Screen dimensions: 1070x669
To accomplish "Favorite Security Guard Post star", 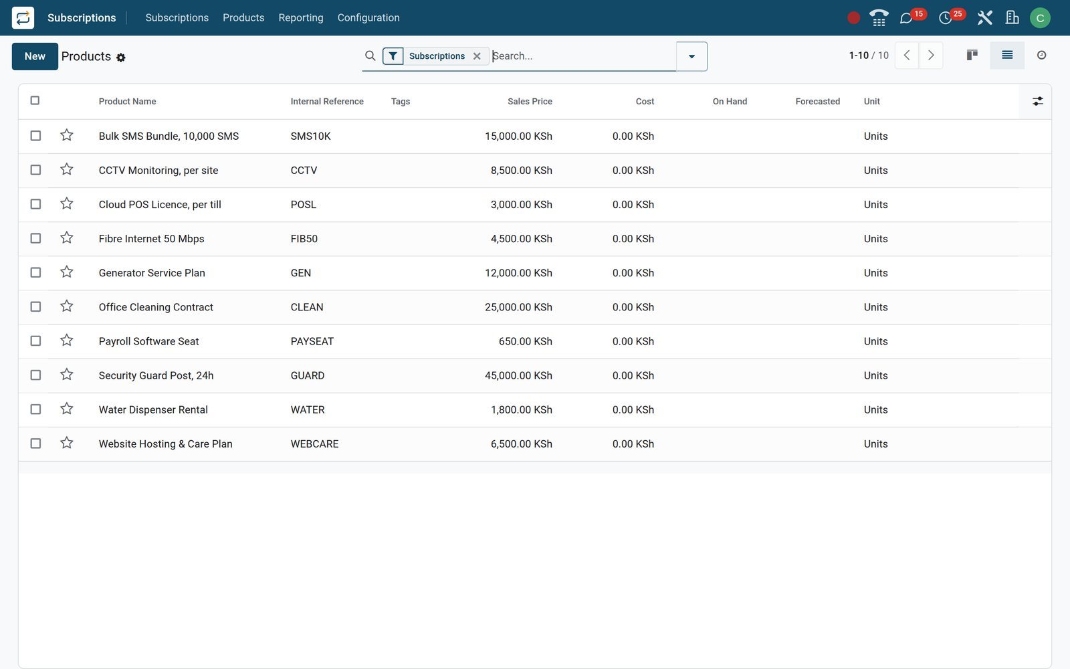I will 67,374.
